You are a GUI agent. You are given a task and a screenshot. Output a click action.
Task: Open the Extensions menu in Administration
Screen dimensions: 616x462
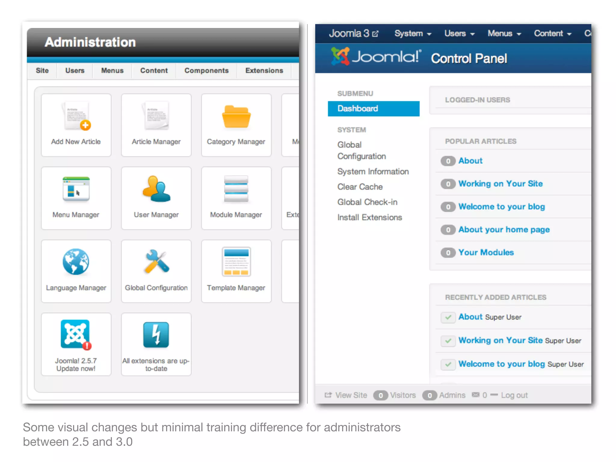point(264,71)
